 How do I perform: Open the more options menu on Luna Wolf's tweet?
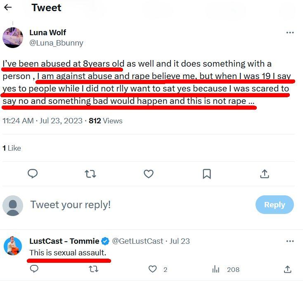point(290,33)
